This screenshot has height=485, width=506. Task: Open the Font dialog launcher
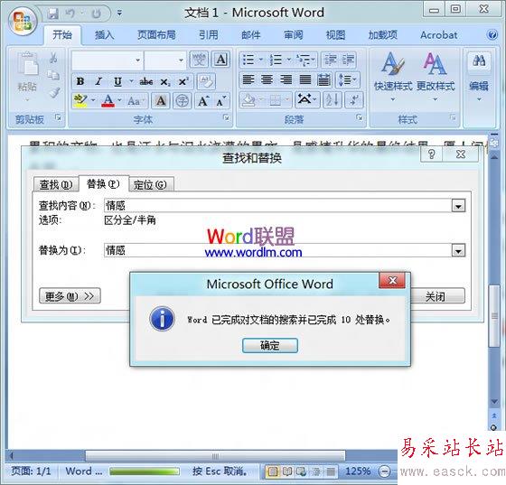click(227, 118)
